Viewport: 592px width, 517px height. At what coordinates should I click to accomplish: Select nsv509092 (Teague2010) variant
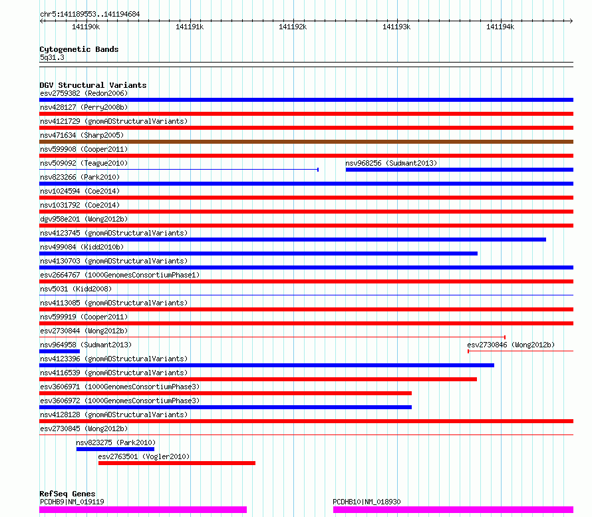[84, 163]
